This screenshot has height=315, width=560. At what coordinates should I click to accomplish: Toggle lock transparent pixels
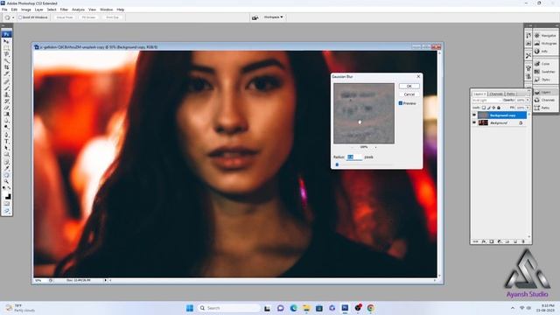[x=484, y=108]
